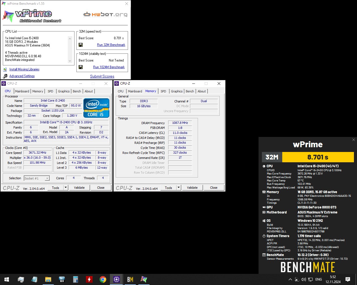Click Tools button in right CPU-Z
The image size is (357, 285).
point(168,188)
